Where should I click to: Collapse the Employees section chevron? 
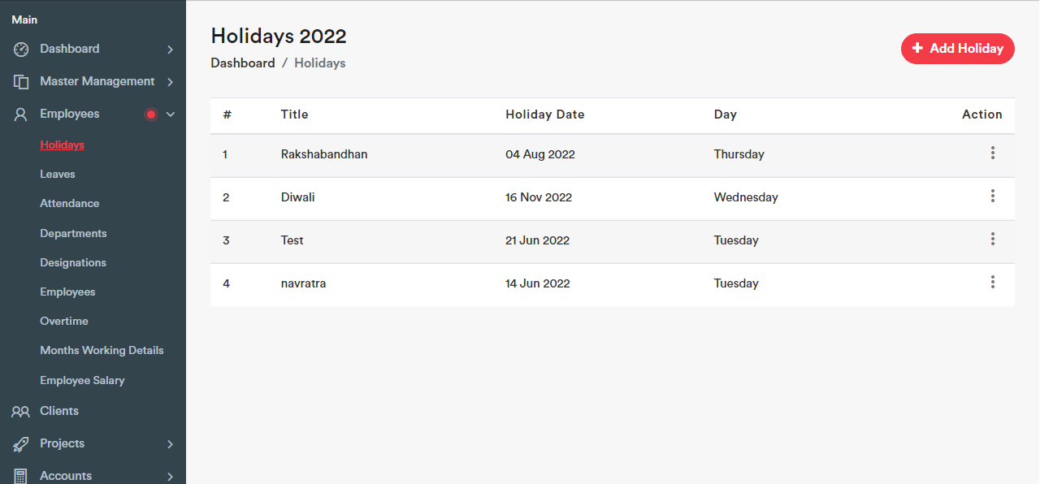[x=170, y=115]
